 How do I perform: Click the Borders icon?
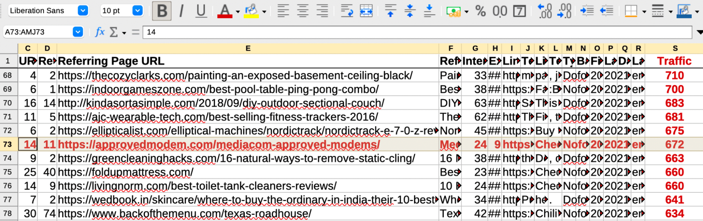631,11
